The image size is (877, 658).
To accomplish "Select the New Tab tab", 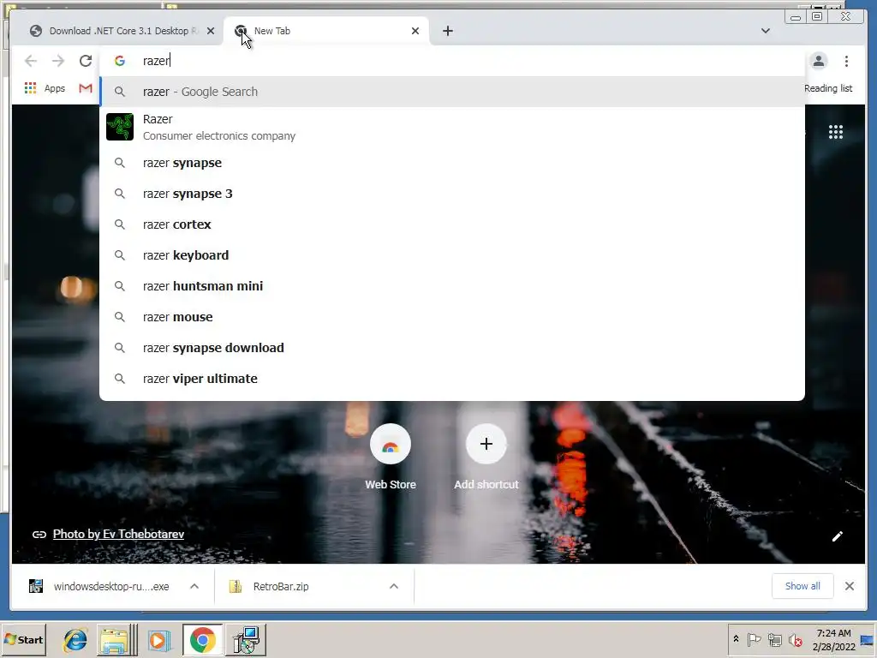I will [326, 31].
